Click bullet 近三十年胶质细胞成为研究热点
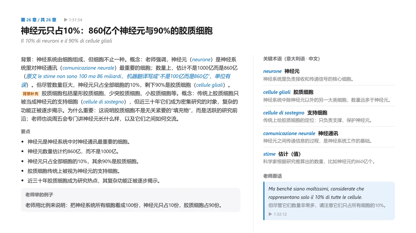Screen dimensions: 416x233 click(94, 181)
